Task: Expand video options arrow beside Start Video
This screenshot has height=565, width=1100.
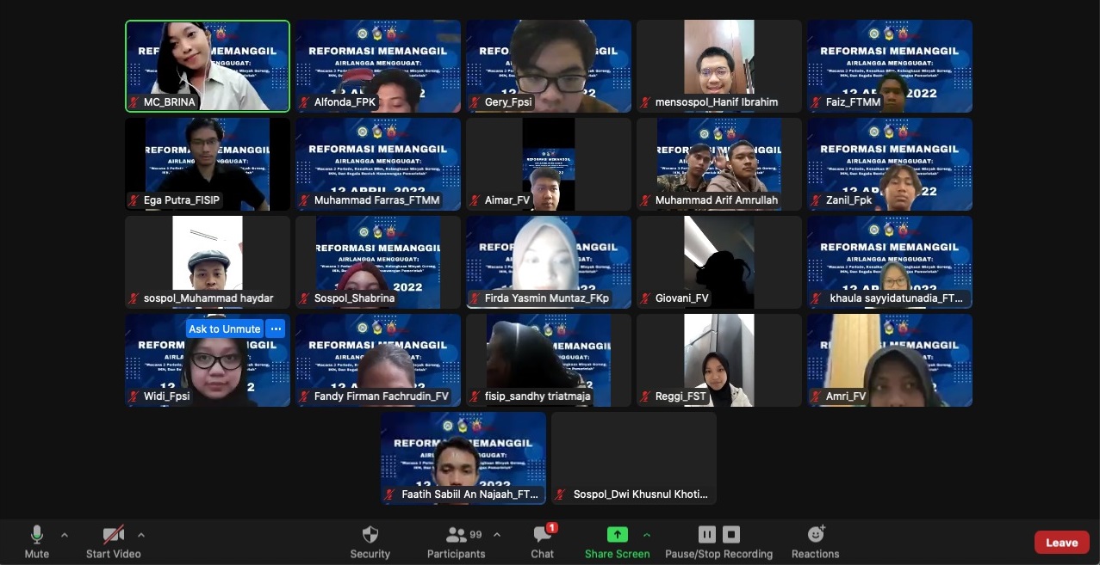Action: 141,535
